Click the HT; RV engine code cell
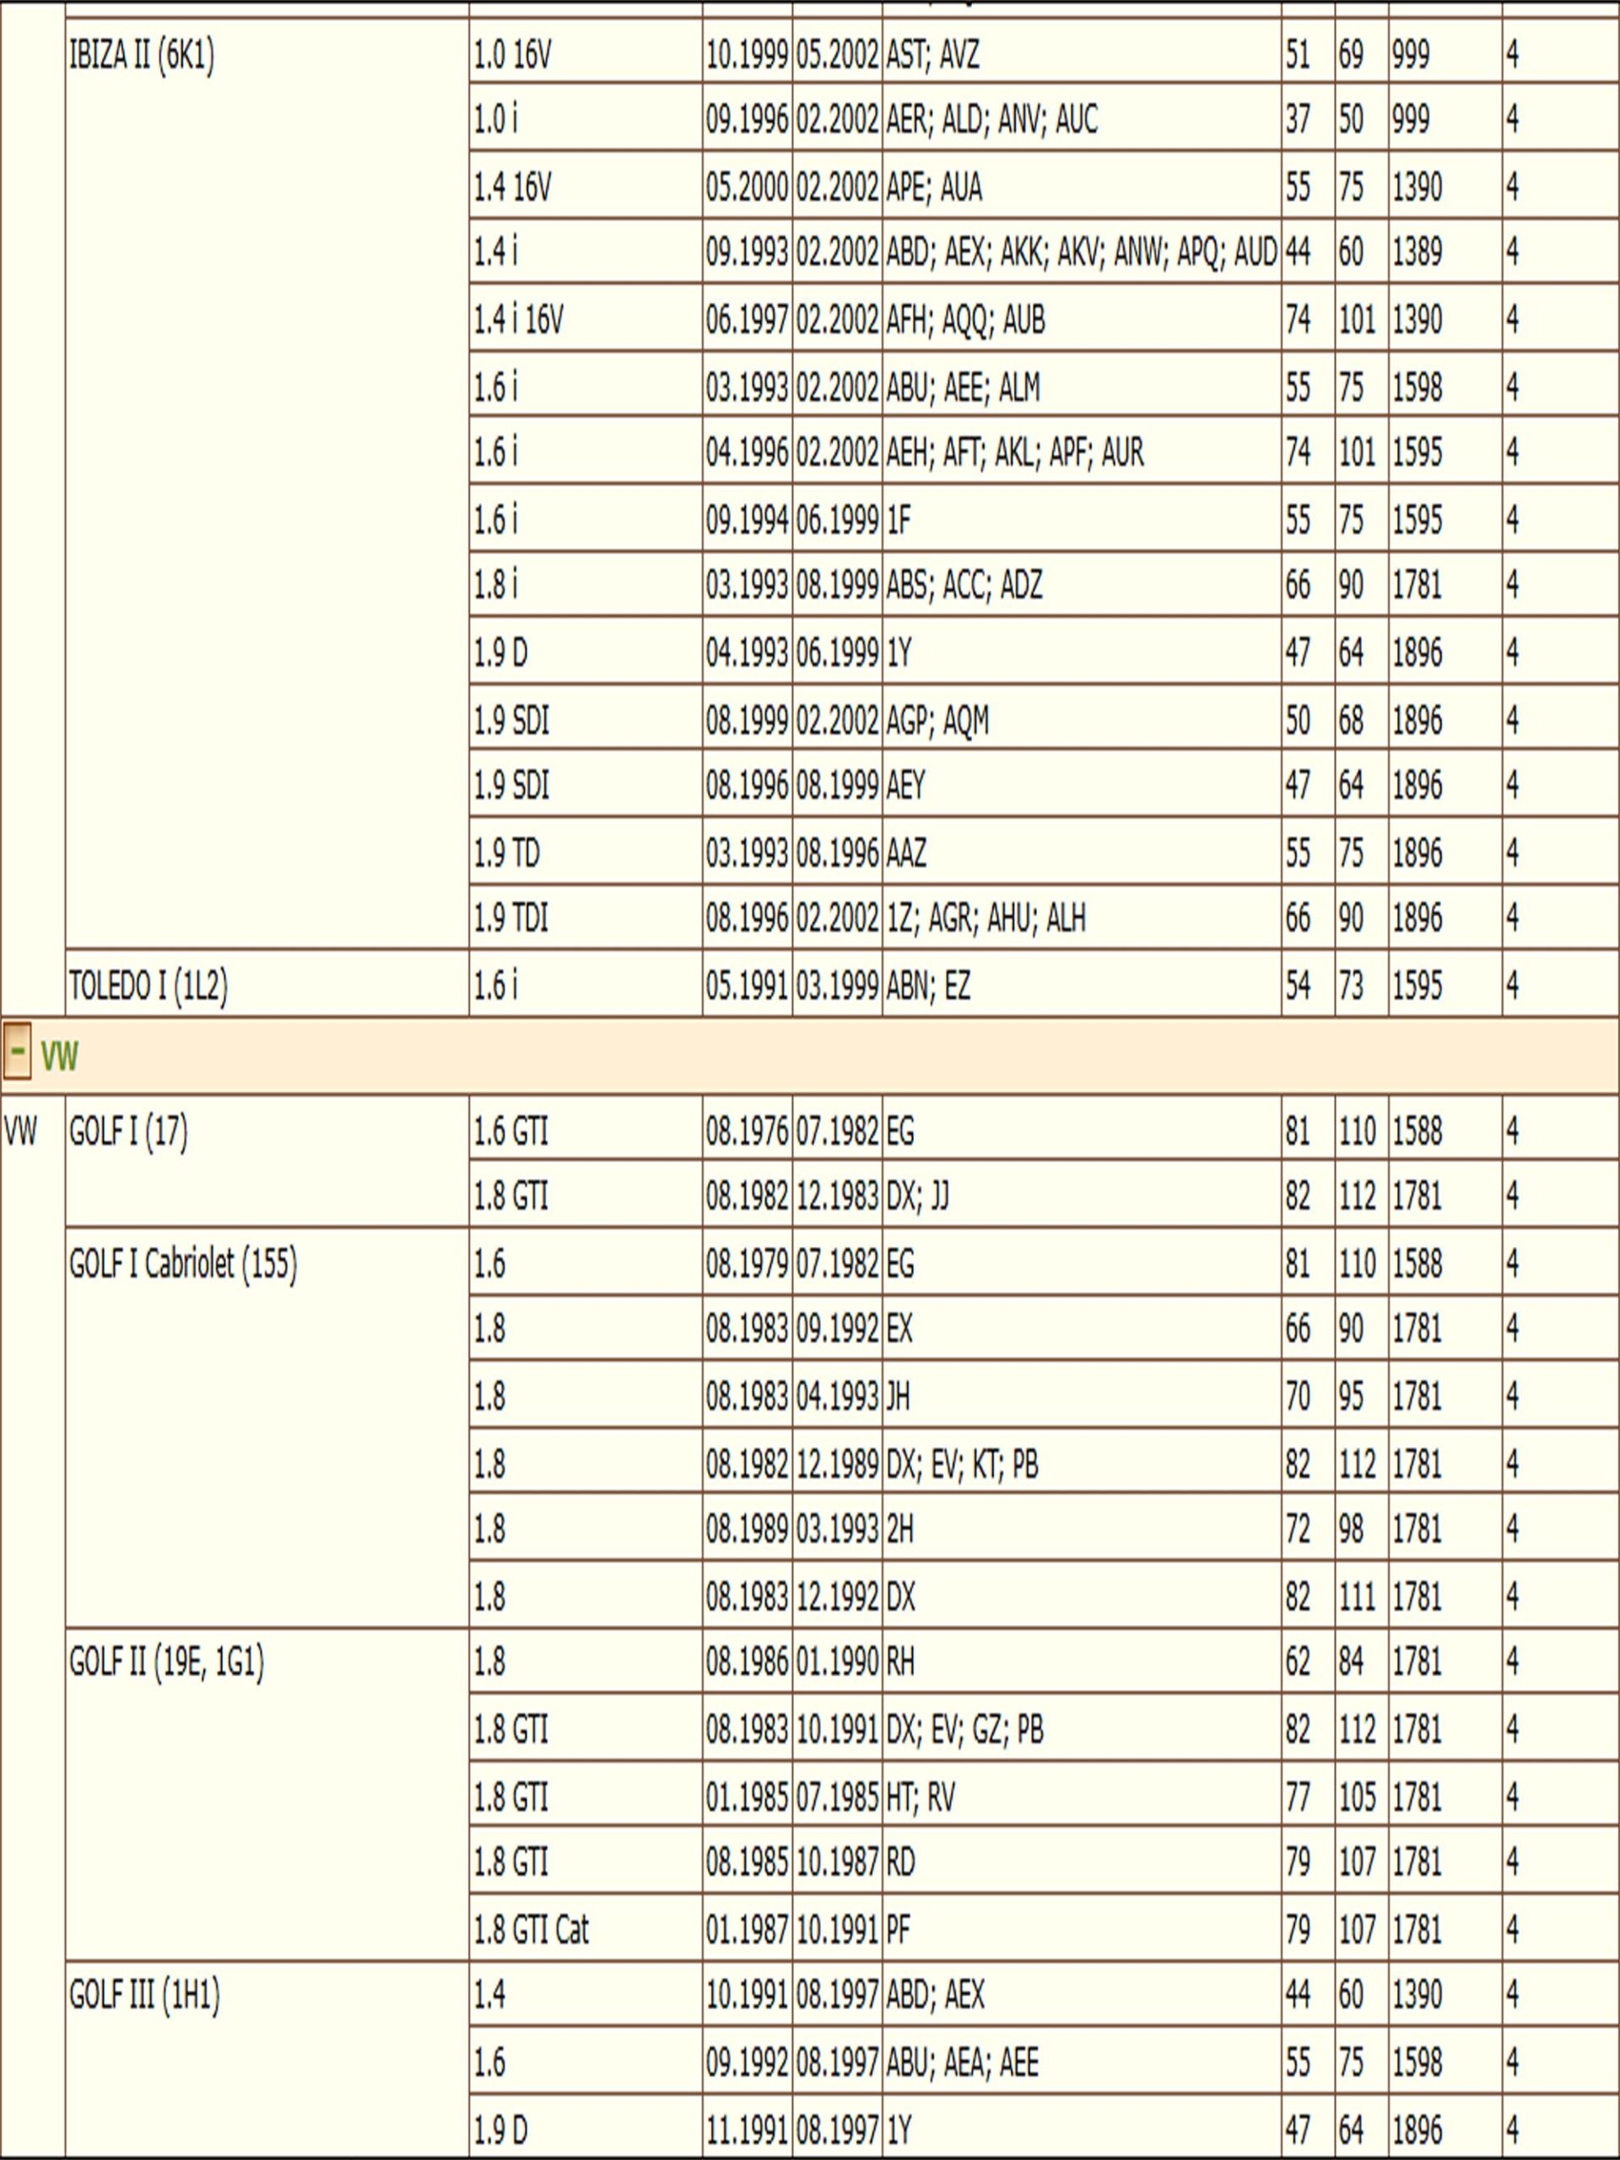Image resolution: width=1620 pixels, height=2160 pixels. point(920,1796)
